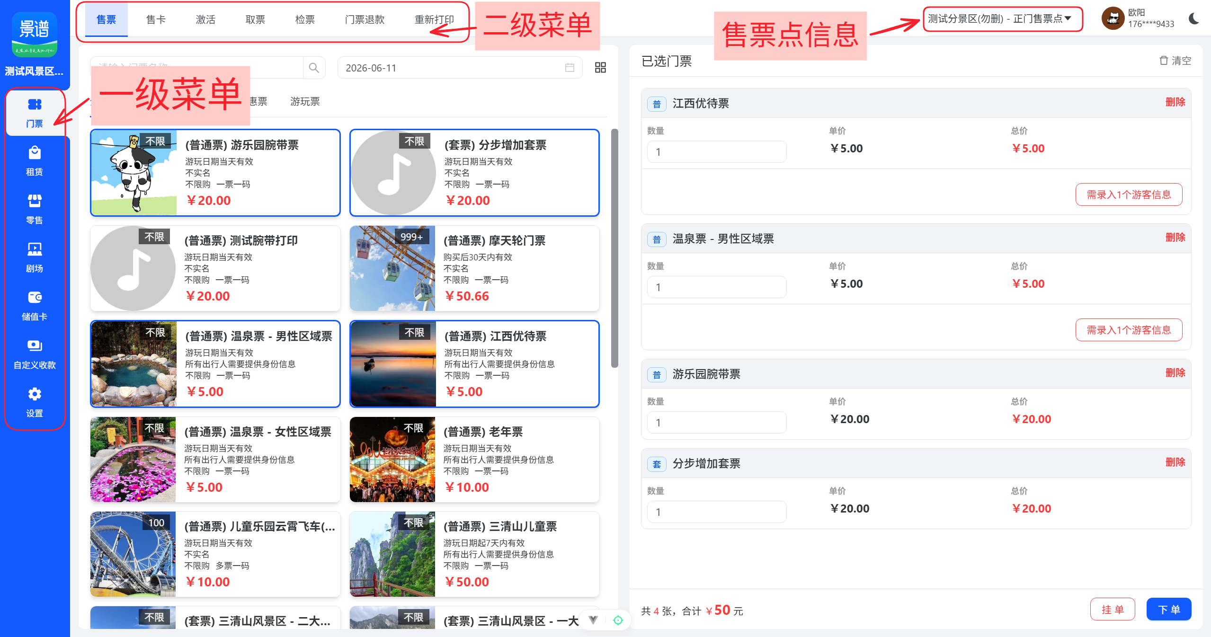The height and width of the screenshot is (637, 1211).
Task: Switch to the 重新打印 tab
Action: (434, 19)
